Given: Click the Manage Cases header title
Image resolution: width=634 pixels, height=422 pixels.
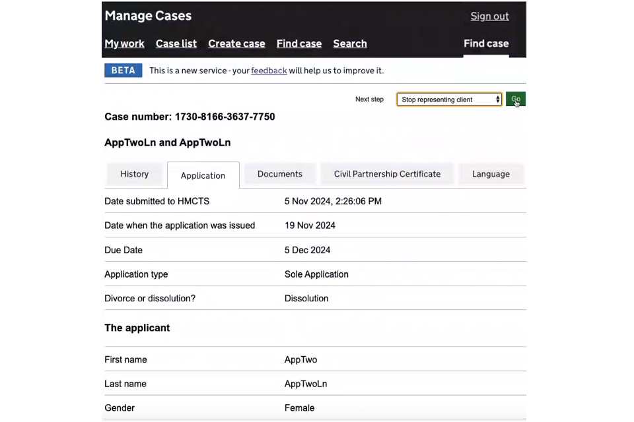Looking at the screenshot, I should (x=148, y=16).
